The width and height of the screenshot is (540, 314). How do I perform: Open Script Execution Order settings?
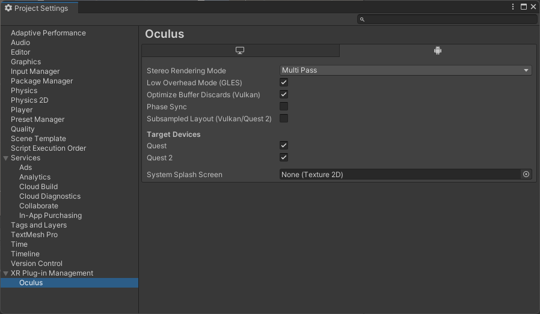49,148
